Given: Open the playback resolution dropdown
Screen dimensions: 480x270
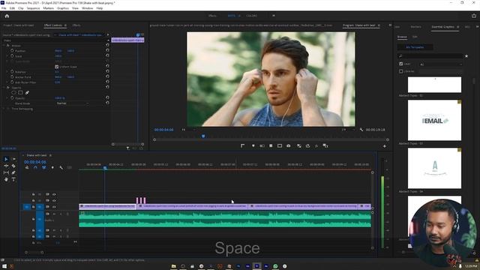Looking at the screenshot, I should pyautogui.click(x=349, y=130).
